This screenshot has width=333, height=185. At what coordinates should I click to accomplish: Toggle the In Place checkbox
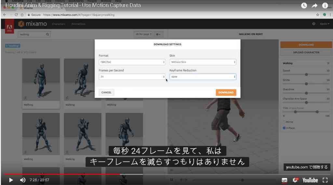284,128
